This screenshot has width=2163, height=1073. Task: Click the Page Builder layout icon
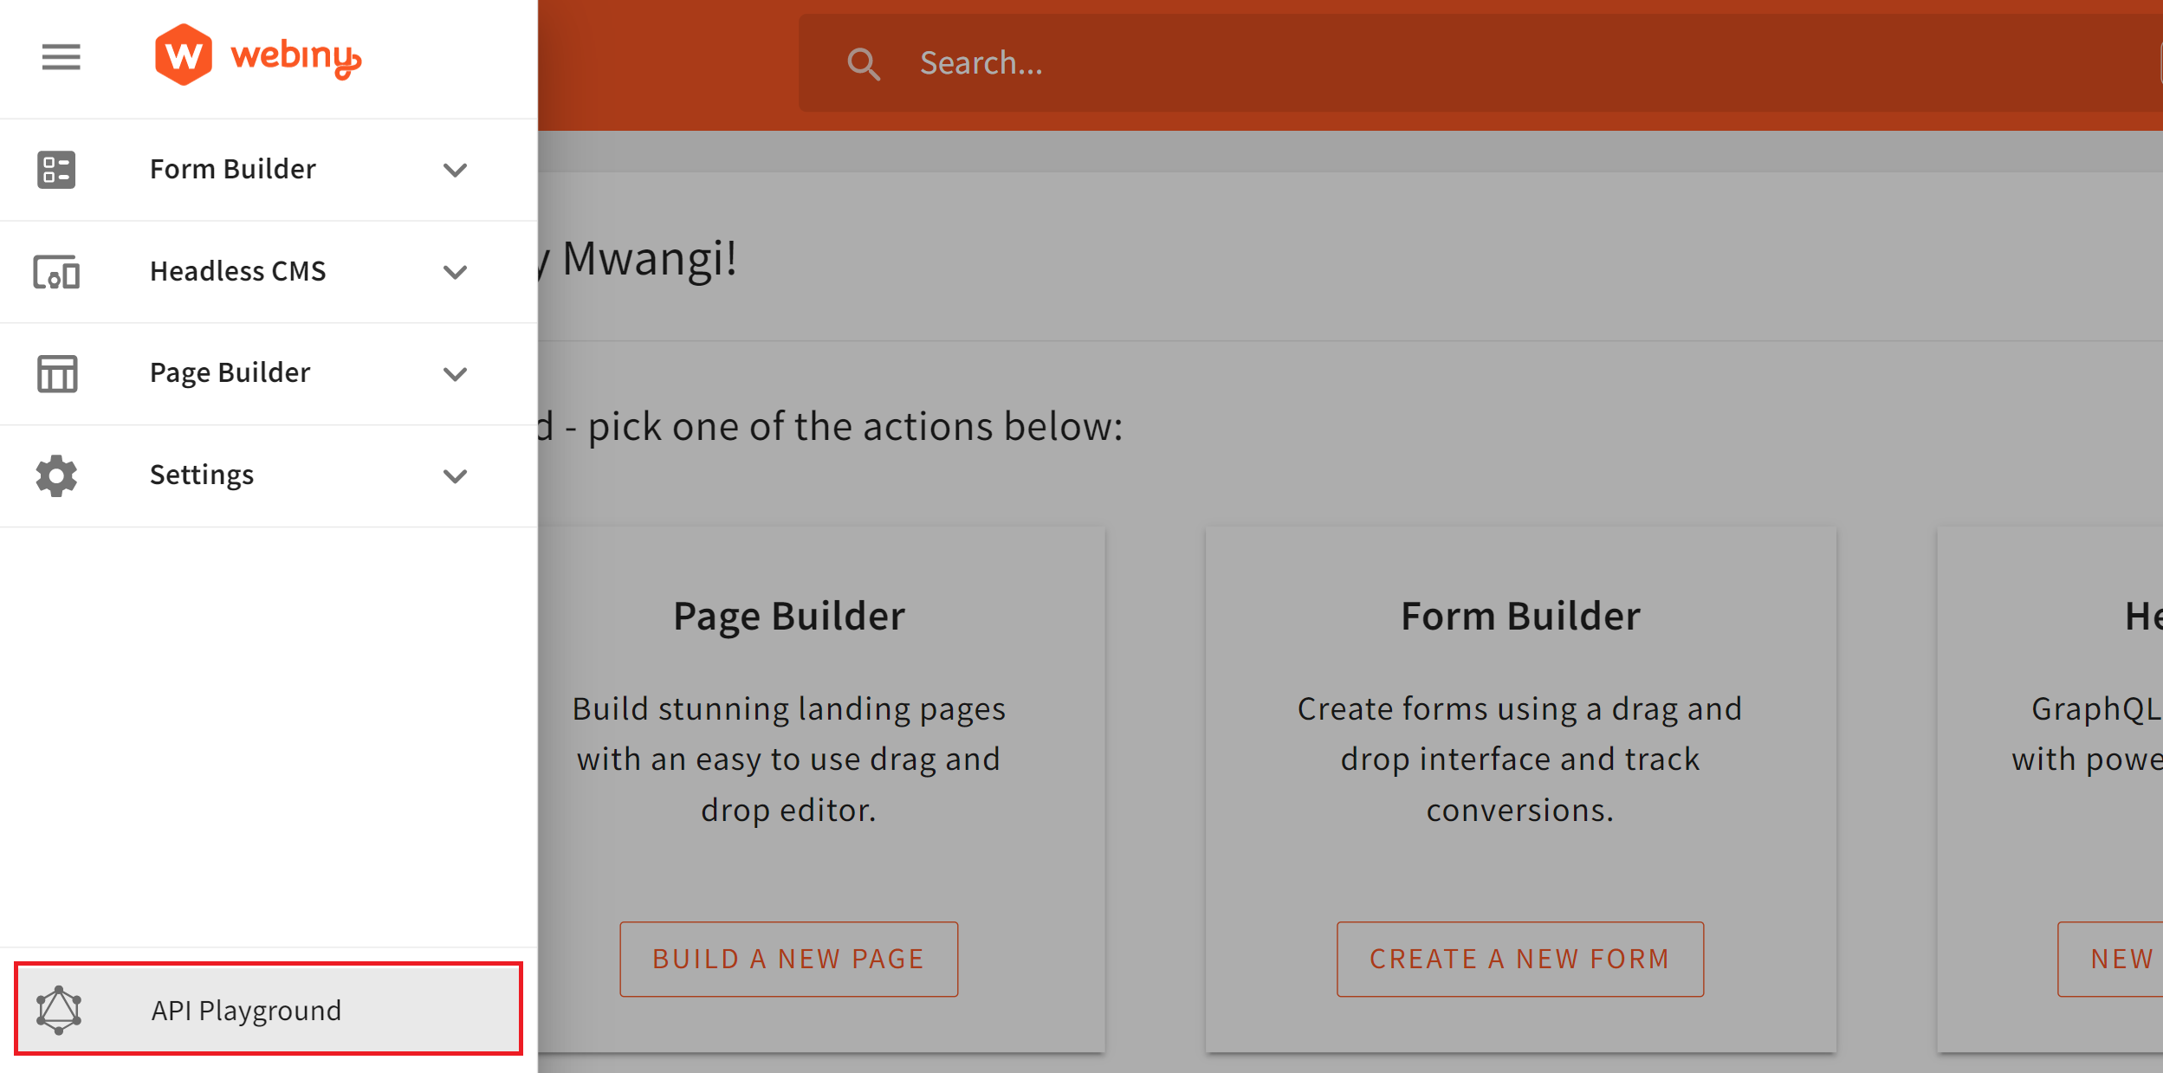57,374
